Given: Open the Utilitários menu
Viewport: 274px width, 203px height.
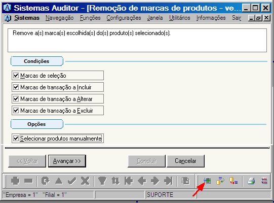Looking at the screenshot, I should pyautogui.click(x=179, y=18).
